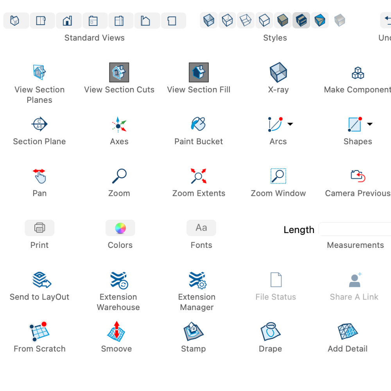Click the large X-ray cube icon
This screenshot has width=391, height=391.
278,72
